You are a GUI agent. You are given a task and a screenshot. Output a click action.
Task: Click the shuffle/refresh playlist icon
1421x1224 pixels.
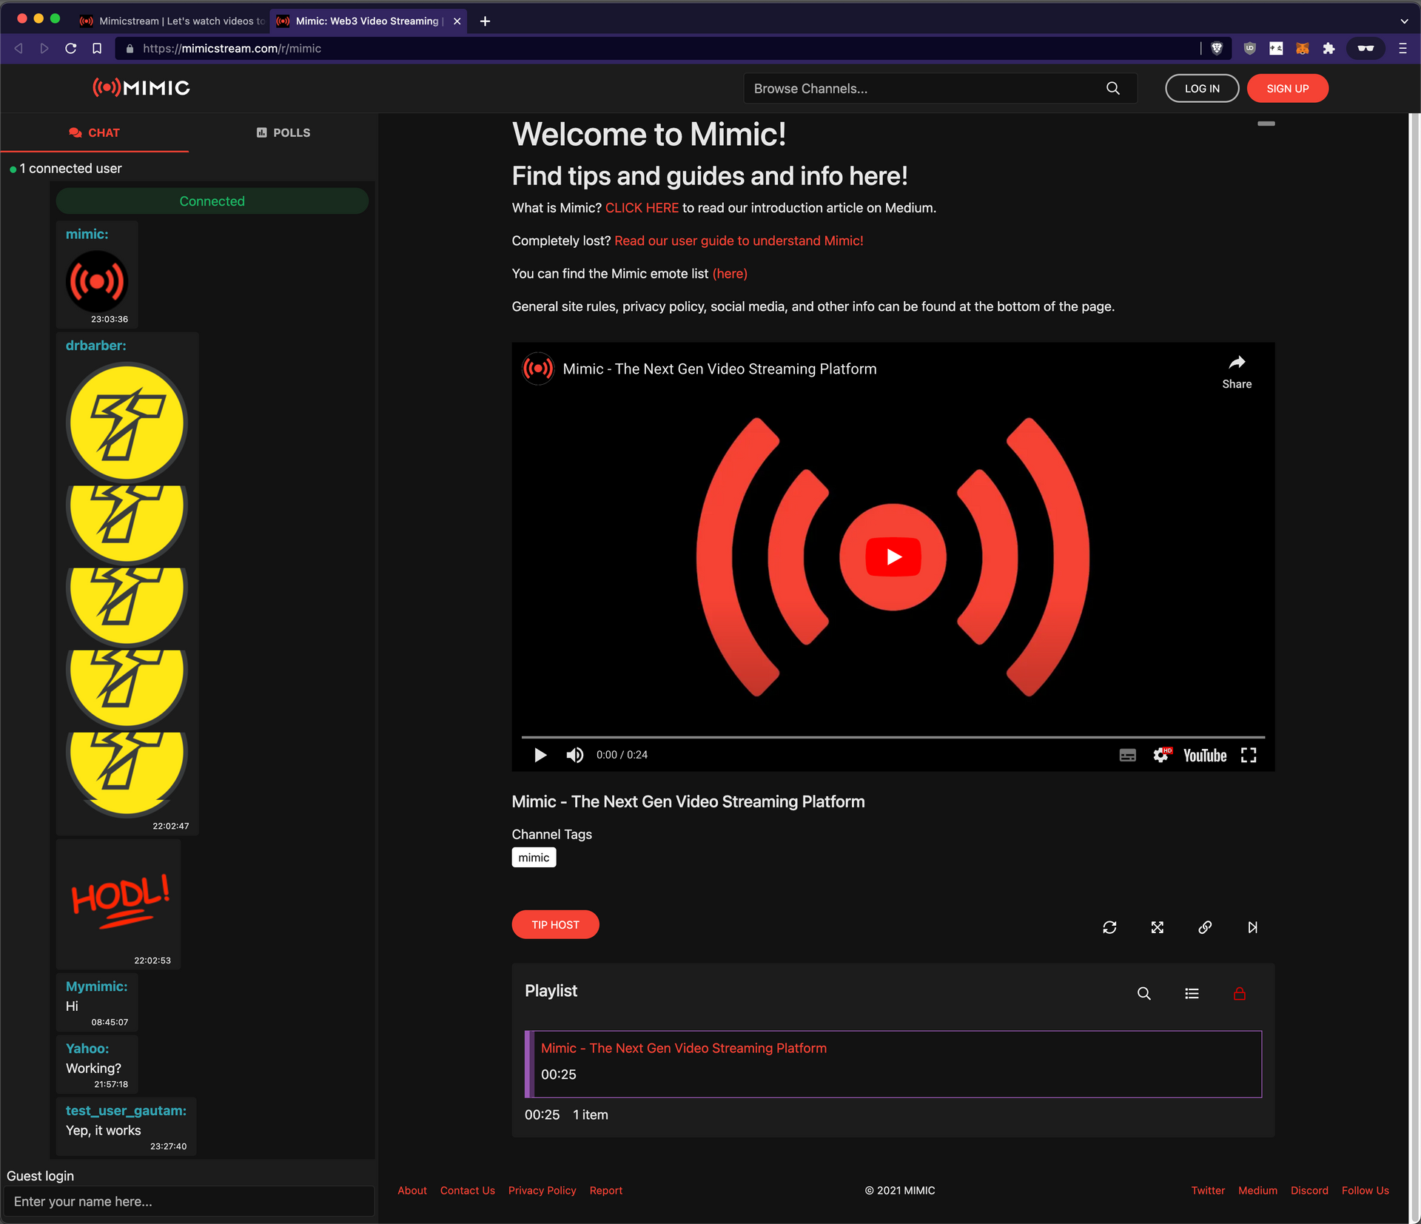pyautogui.click(x=1109, y=927)
